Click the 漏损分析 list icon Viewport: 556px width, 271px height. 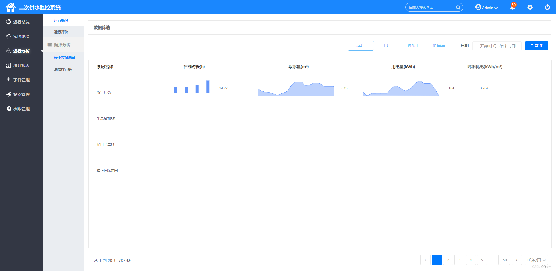pyautogui.click(x=50, y=45)
